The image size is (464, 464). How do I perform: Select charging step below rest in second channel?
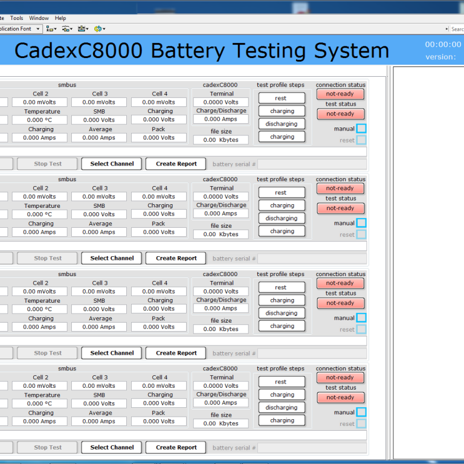[x=282, y=205]
